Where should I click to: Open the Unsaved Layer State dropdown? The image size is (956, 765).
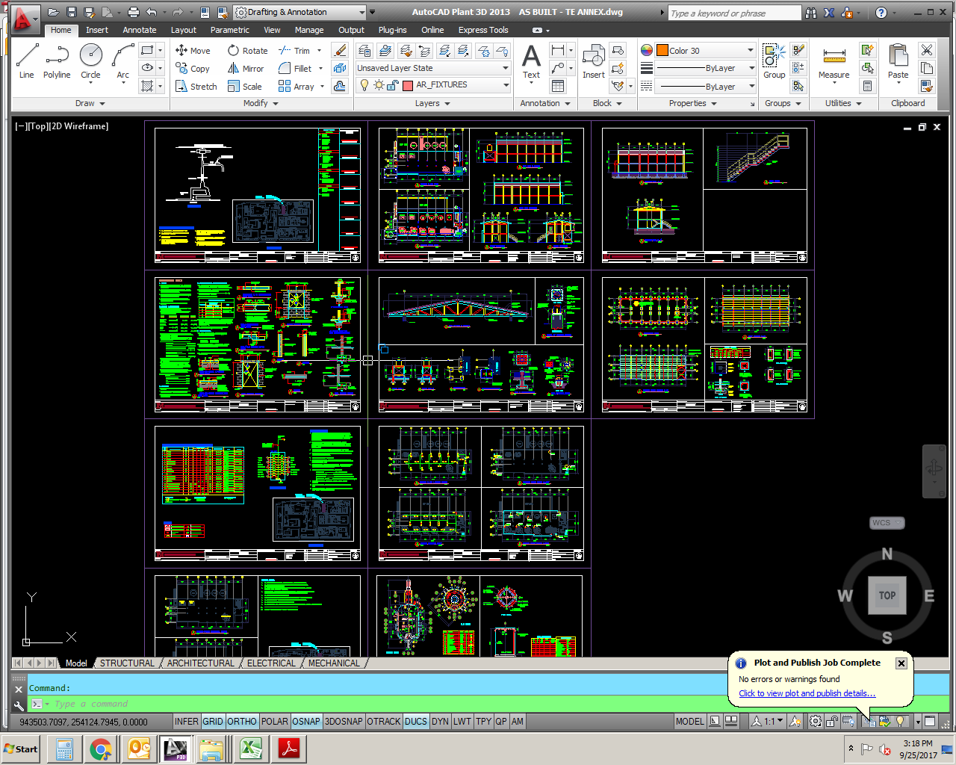[x=432, y=68]
